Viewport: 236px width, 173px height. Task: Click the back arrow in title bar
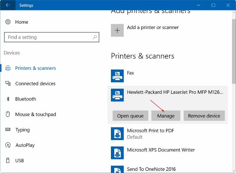pos(7,5)
